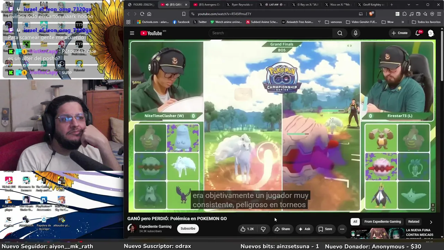Like the video showing 1.2K
The image size is (444, 250).
point(247,229)
